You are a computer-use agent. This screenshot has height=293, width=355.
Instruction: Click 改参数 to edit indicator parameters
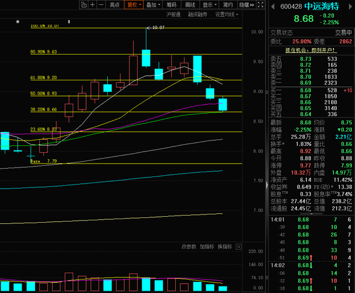pos(189,247)
